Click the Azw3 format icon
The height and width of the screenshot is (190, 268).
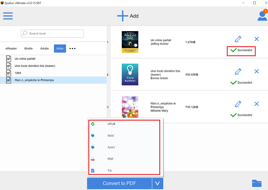93,147
